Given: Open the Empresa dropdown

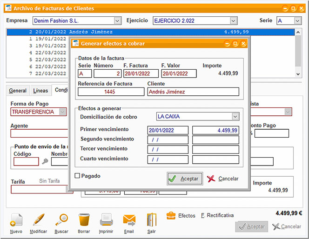Looking at the screenshot, I should pyautogui.click(x=117, y=20).
